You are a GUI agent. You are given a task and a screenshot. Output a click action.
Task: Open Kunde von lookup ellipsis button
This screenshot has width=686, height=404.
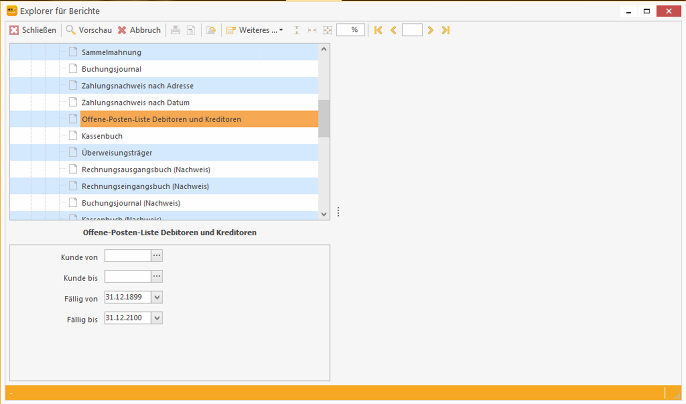pyautogui.click(x=157, y=256)
